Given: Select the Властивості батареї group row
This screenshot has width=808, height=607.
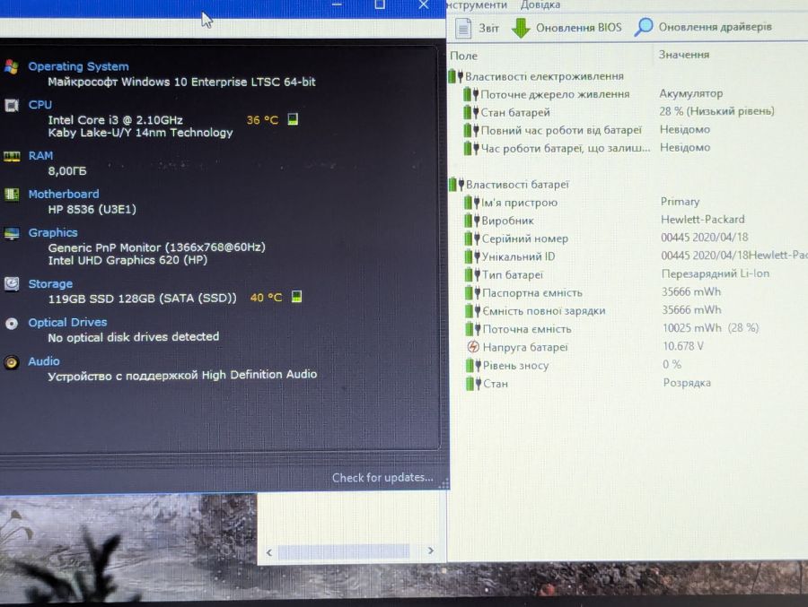Looking at the screenshot, I should point(509,185).
